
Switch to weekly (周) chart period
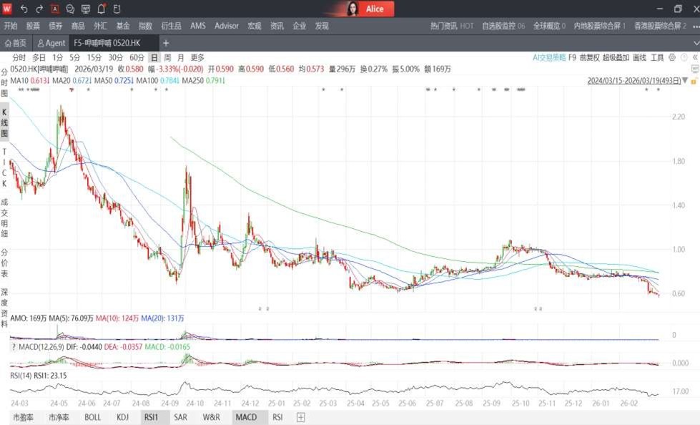pyautogui.click(x=167, y=57)
